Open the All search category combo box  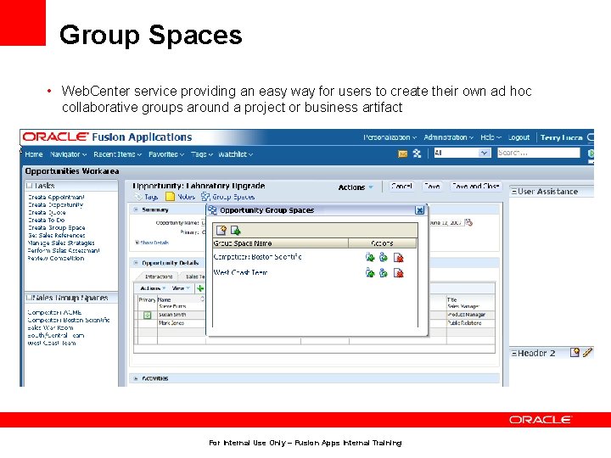462,153
